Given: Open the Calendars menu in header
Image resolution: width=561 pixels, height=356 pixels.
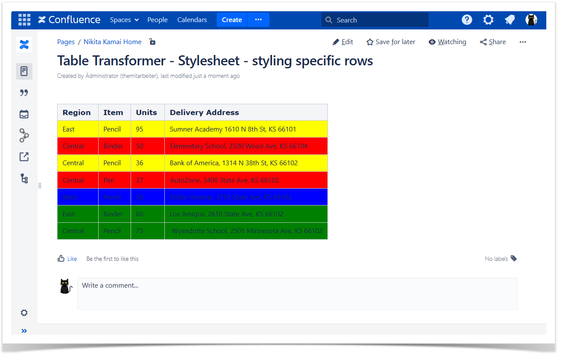Looking at the screenshot, I should pos(192,20).
